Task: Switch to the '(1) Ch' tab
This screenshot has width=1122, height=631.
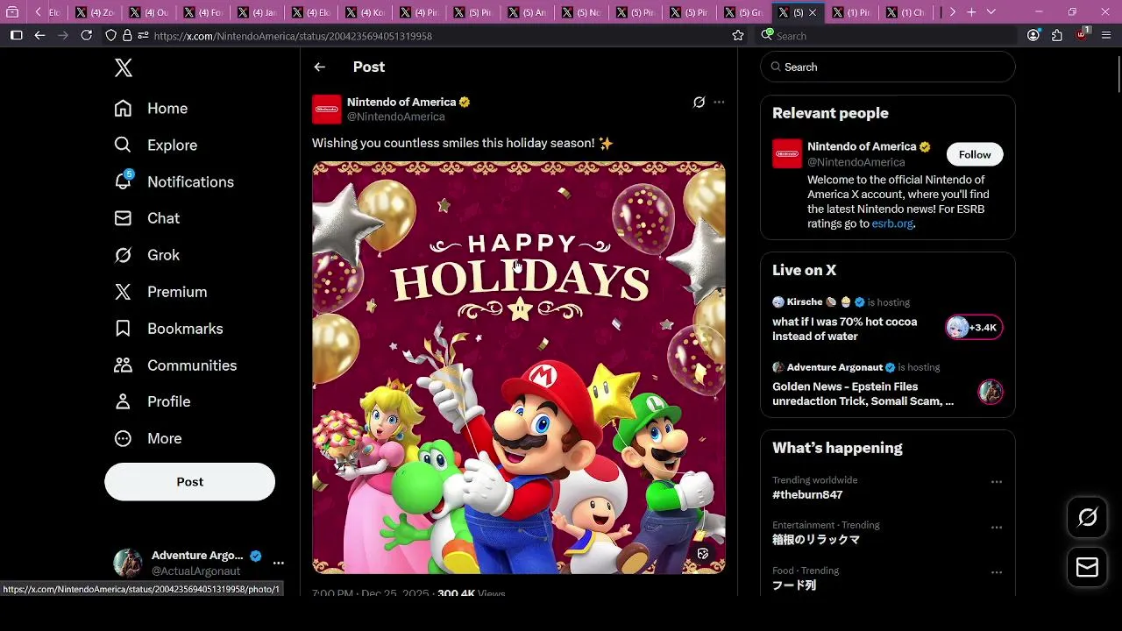Action: click(x=905, y=12)
